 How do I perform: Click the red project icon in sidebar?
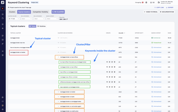pos(3,8)
